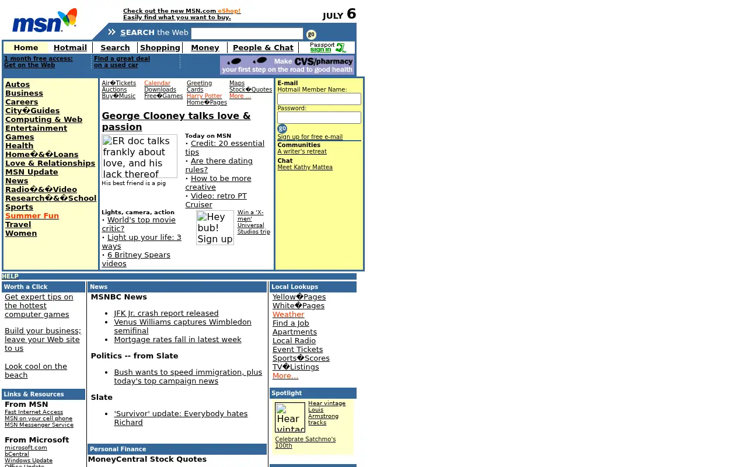Focus the Search the Web text box
This screenshot has height=467, width=747.
pyautogui.click(x=247, y=33)
